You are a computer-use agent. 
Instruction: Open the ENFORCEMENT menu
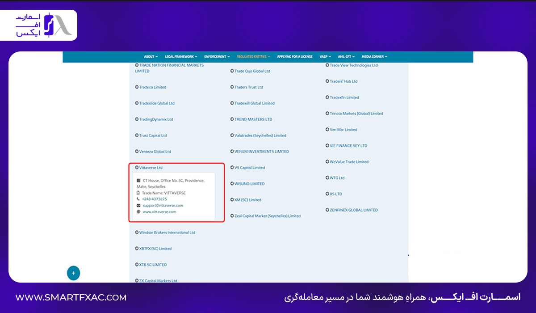(x=217, y=57)
